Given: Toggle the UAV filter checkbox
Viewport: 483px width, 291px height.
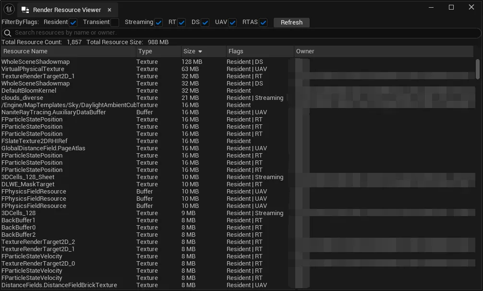Looking at the screenshot, I should tap(232, 23).
